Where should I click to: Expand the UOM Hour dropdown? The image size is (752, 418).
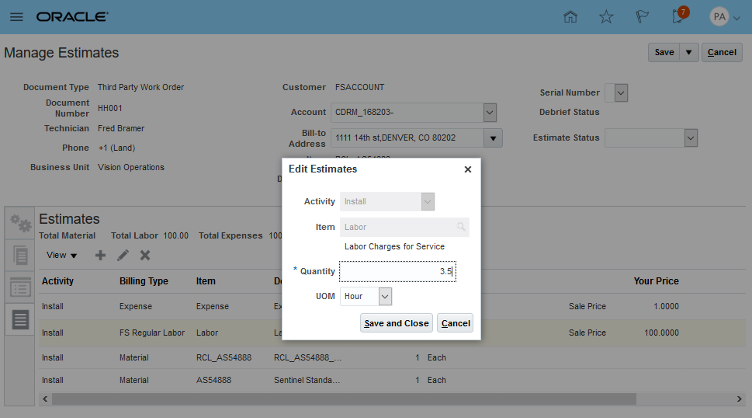coord(386,297)
